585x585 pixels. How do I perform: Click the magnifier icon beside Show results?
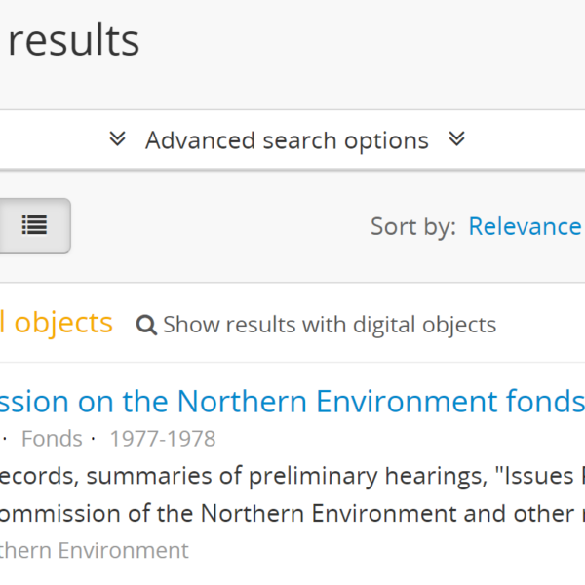tap(146, 325)
